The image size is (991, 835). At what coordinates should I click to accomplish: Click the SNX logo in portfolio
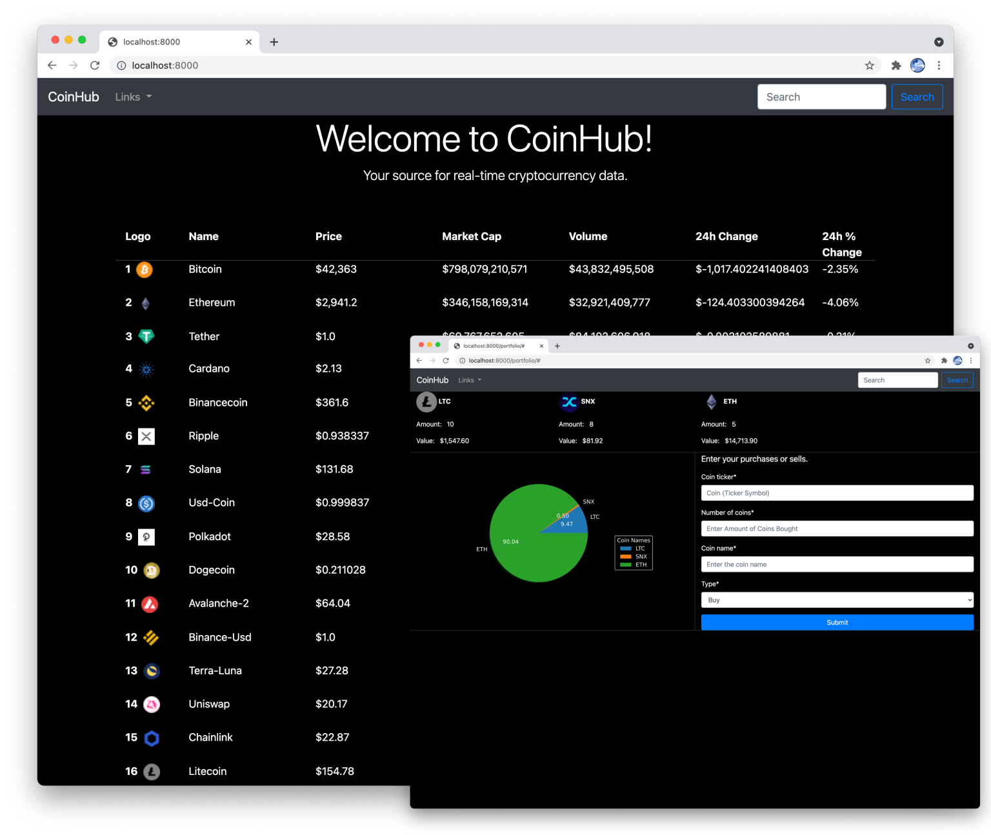pos(568,402)
